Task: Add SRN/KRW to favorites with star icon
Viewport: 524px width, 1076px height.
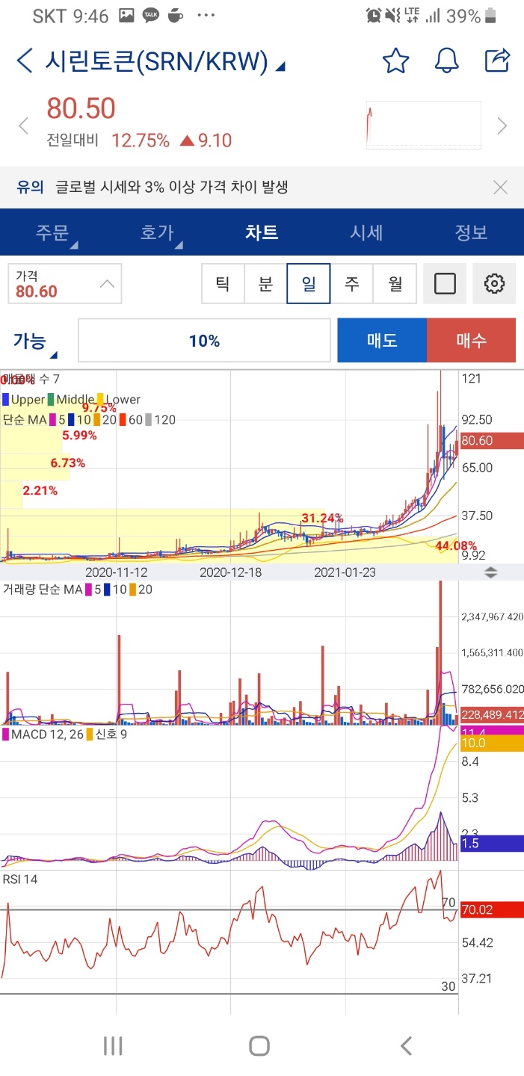Action: click(x=395, y=61)
